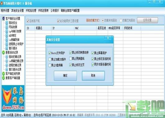The image size is (165, 118).
Task: Click the 进程禁止与保护 tree icon
Action: click(7, 44)
